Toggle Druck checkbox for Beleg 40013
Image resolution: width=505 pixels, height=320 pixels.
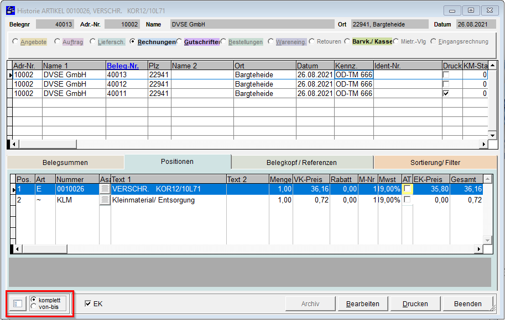[446, 74]
